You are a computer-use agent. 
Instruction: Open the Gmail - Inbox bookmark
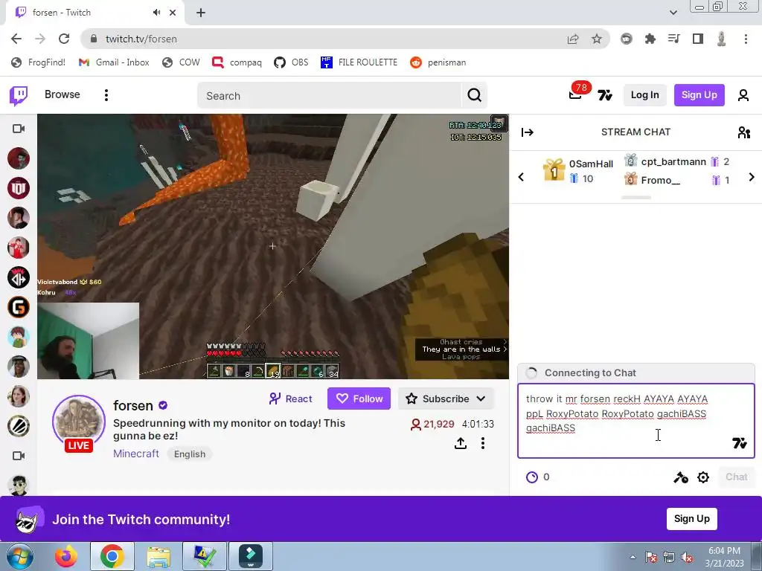click(x=114, y=62)
